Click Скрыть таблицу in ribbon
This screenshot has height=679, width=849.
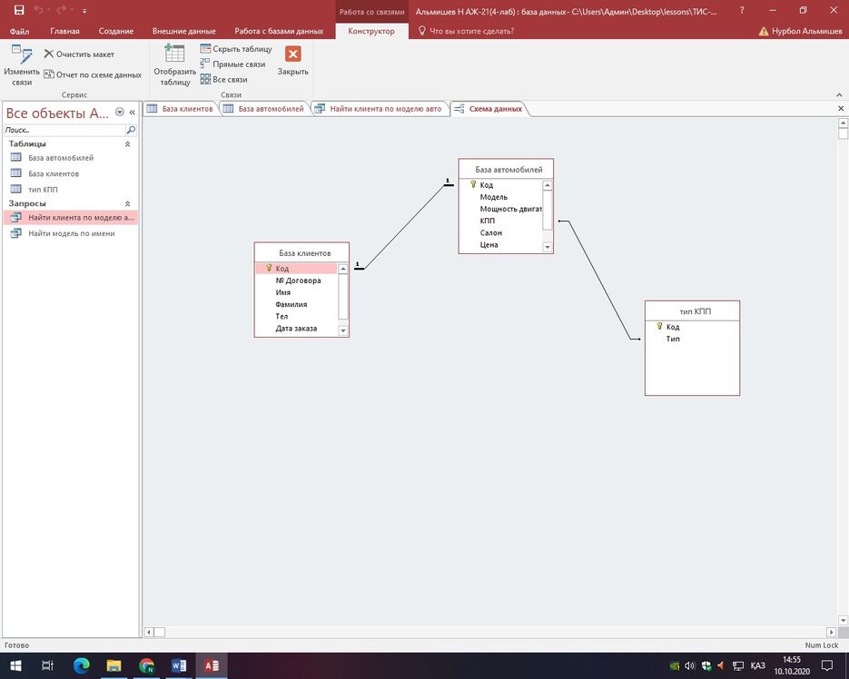206,49
